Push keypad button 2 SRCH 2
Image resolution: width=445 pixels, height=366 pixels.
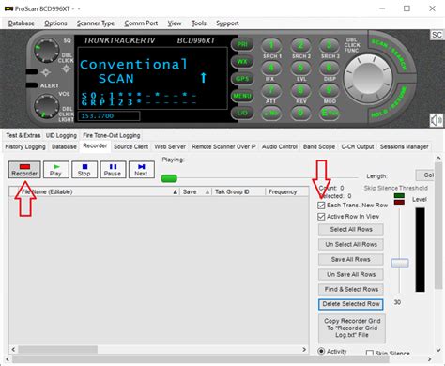pos(300,46)
